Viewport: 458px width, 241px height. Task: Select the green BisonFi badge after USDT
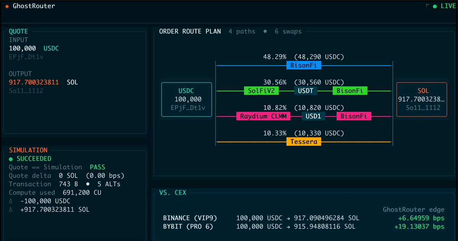coord(350,91)
